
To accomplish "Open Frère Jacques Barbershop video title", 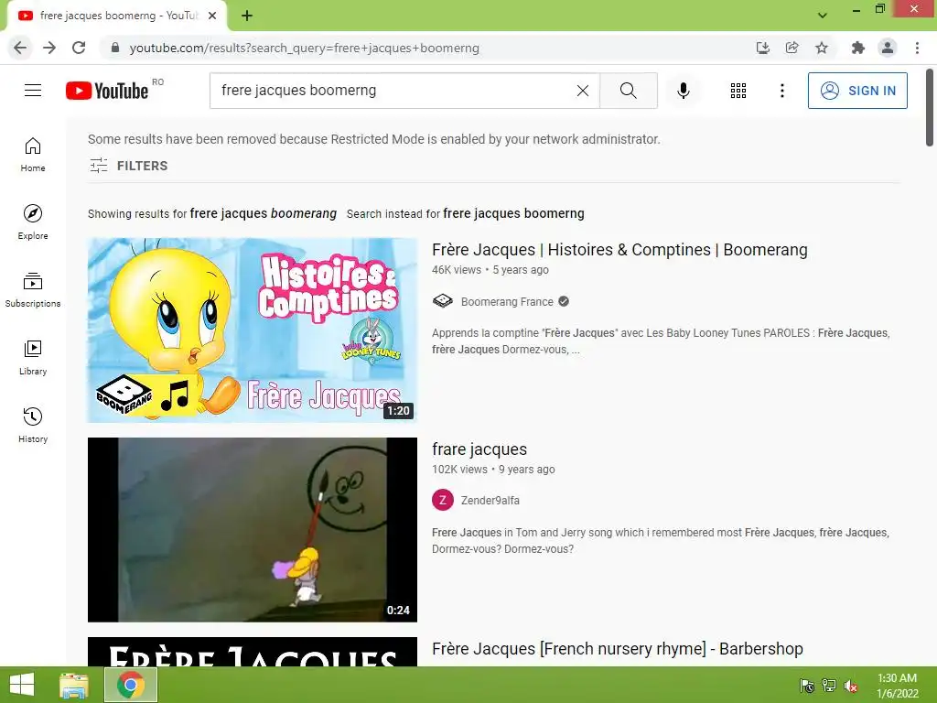I will (x=618, y=649).
